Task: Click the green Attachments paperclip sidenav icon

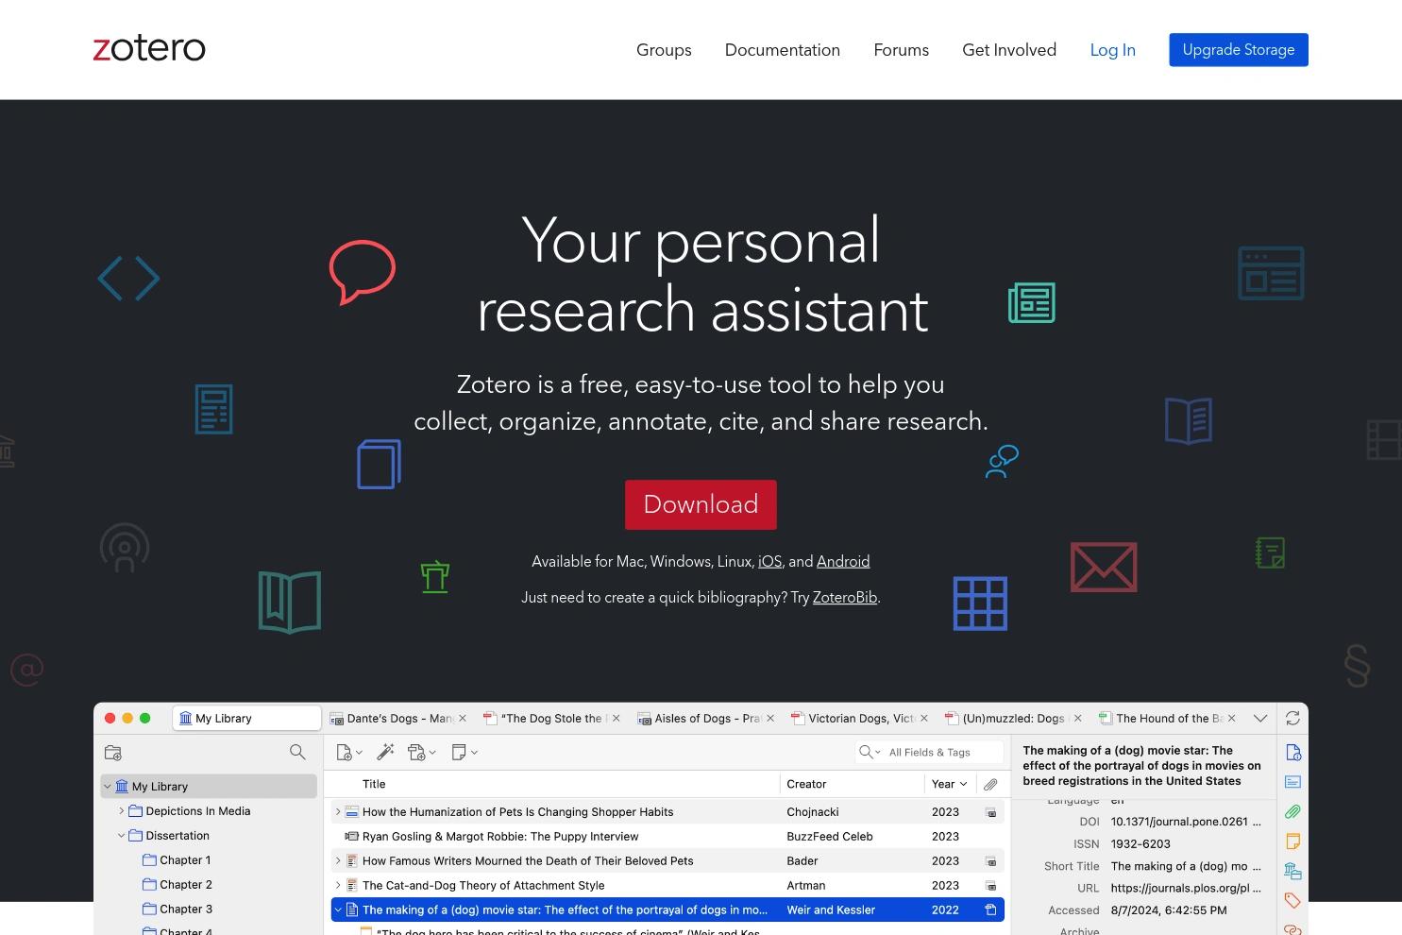Action: (x=1293, y=811)
